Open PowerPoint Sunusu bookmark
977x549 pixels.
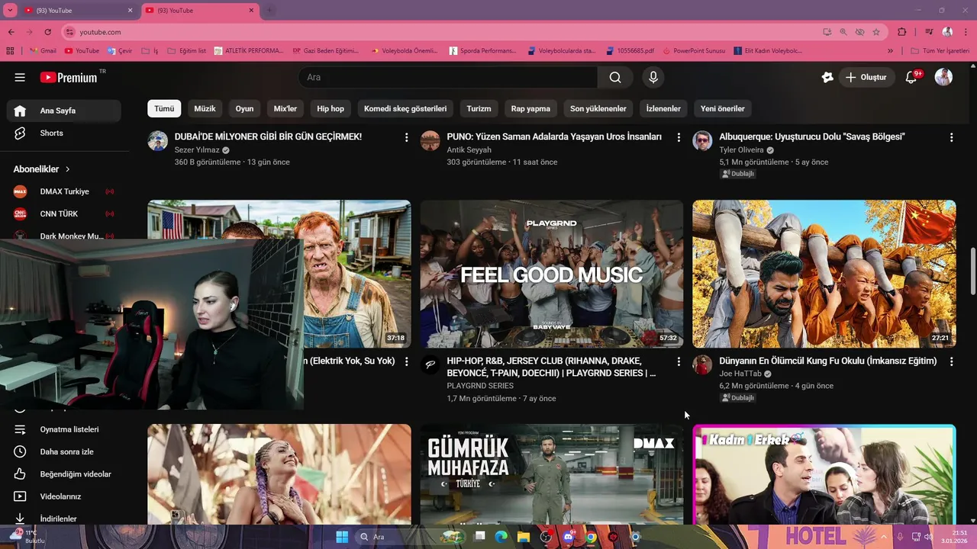click(x=694, y=51)
